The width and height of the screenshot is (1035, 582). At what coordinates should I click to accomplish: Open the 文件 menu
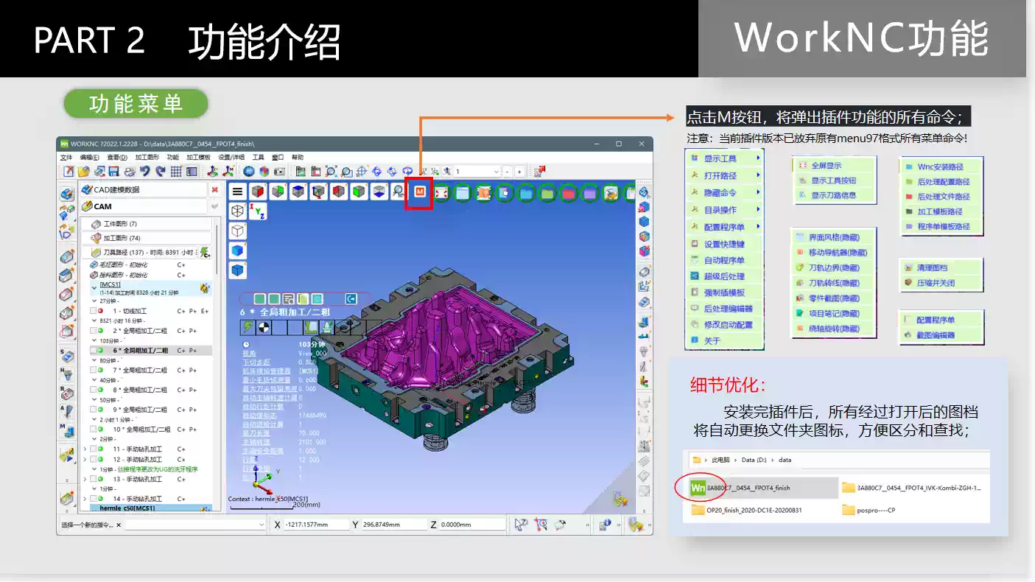click(x=65, y=158)
